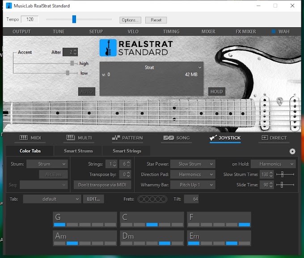
Task: Switch to the Color Tabs tab
Action: coord(30,151)
